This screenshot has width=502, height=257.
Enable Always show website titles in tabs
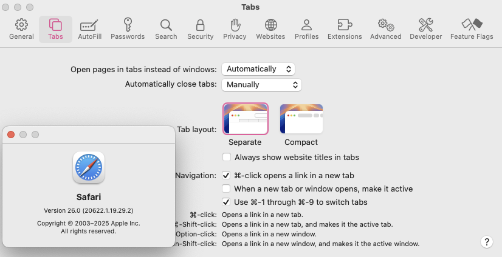(227, 157)
